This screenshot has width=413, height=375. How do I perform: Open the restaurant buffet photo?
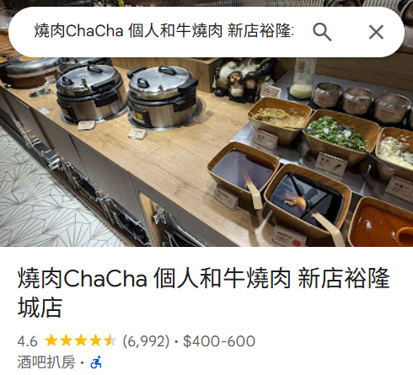coord(206,152)
